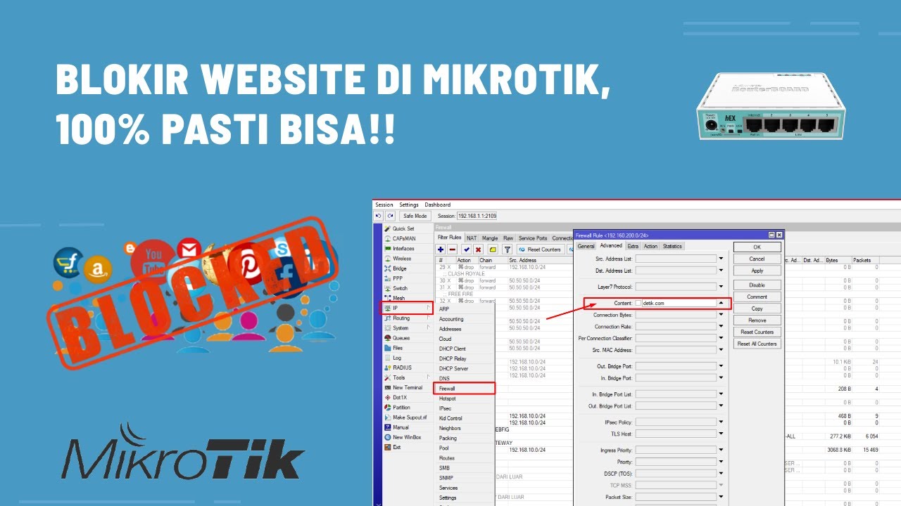This screenshot has height=506, width=901.
Task: Click red minus remove rule icon
Action: pyautogui.click(x=453, y=249)
